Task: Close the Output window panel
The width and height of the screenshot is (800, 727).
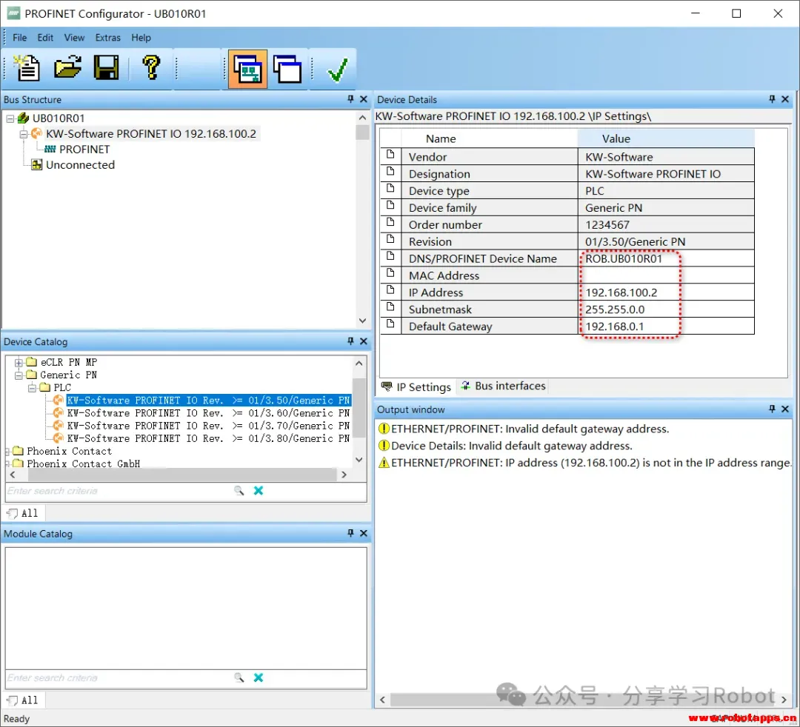Action: pyautogui.click(x=785, y=409)
